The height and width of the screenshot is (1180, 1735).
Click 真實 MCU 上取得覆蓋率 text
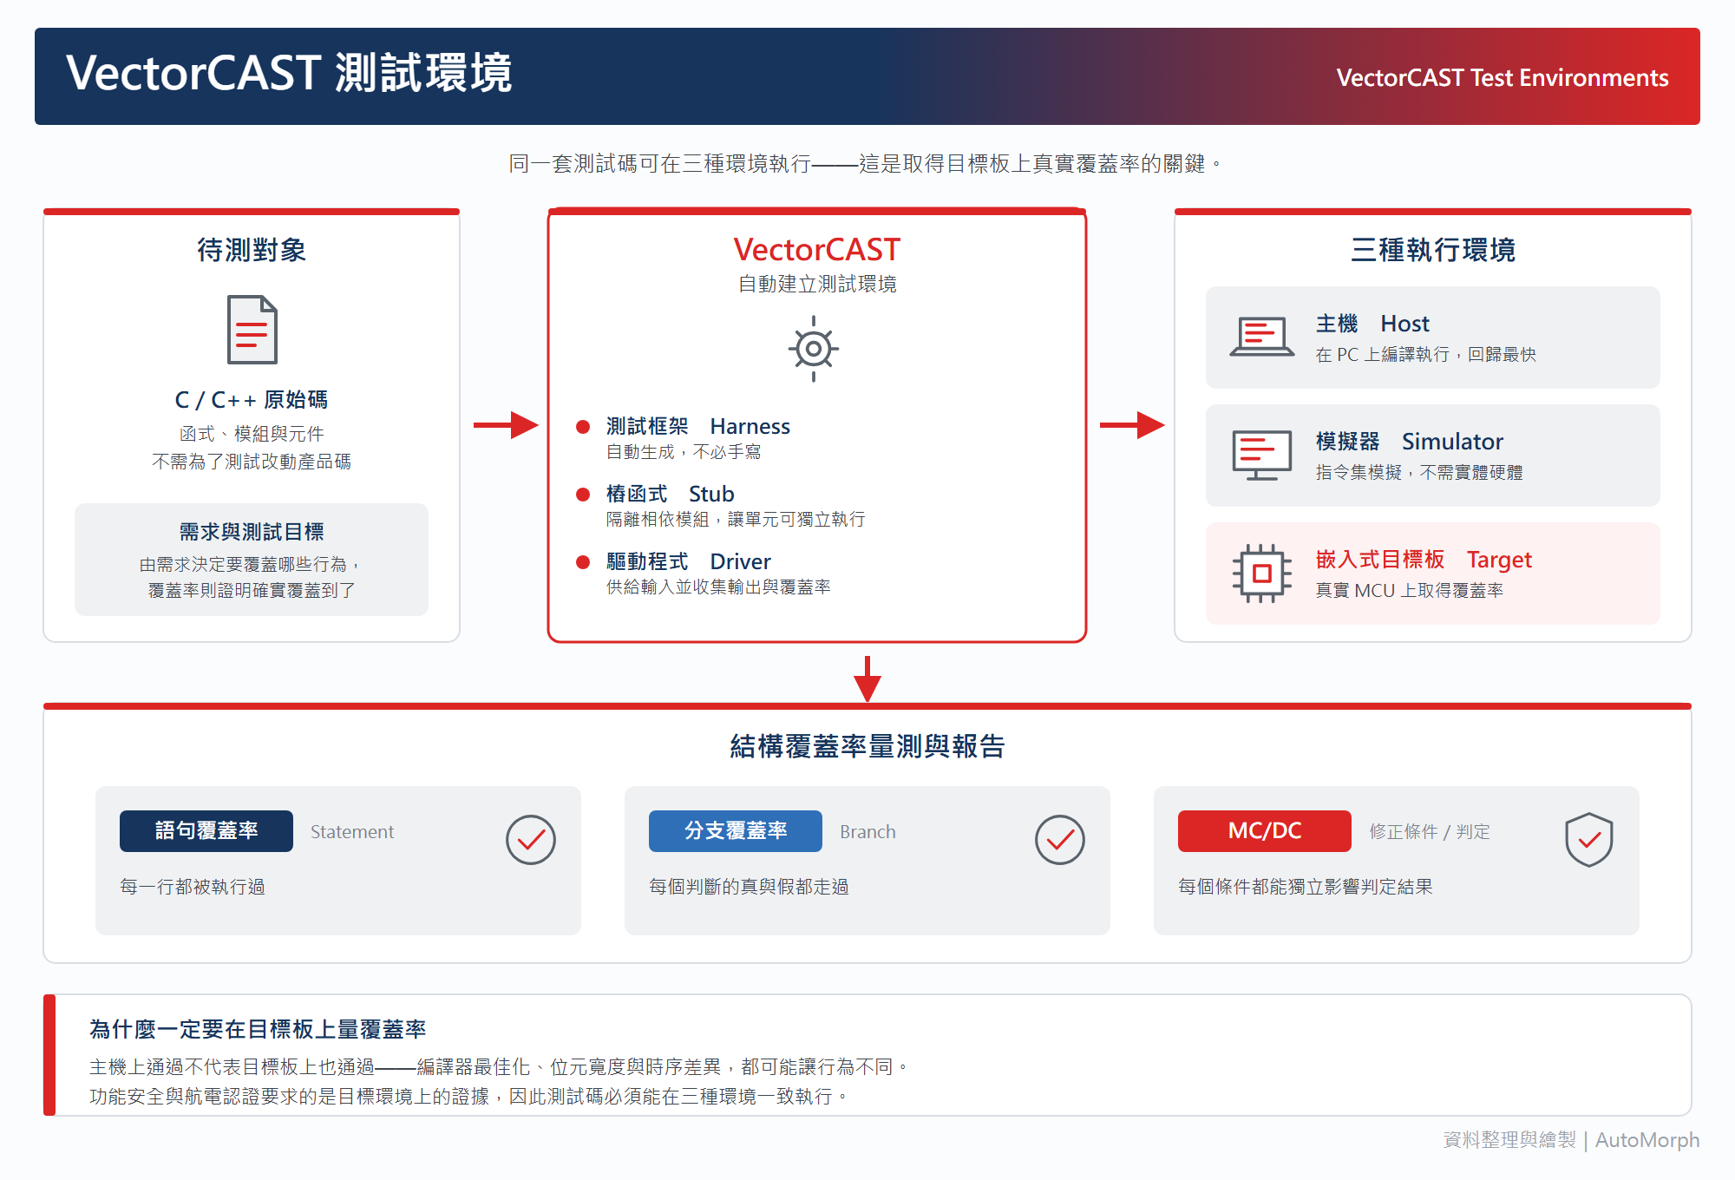tap(1410, 591)
